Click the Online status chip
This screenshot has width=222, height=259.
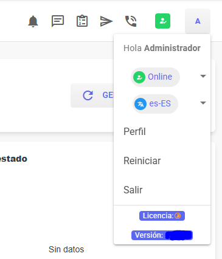point(155,77)
